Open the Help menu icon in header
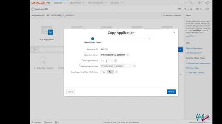222x124 pixels. coord(200,3)
